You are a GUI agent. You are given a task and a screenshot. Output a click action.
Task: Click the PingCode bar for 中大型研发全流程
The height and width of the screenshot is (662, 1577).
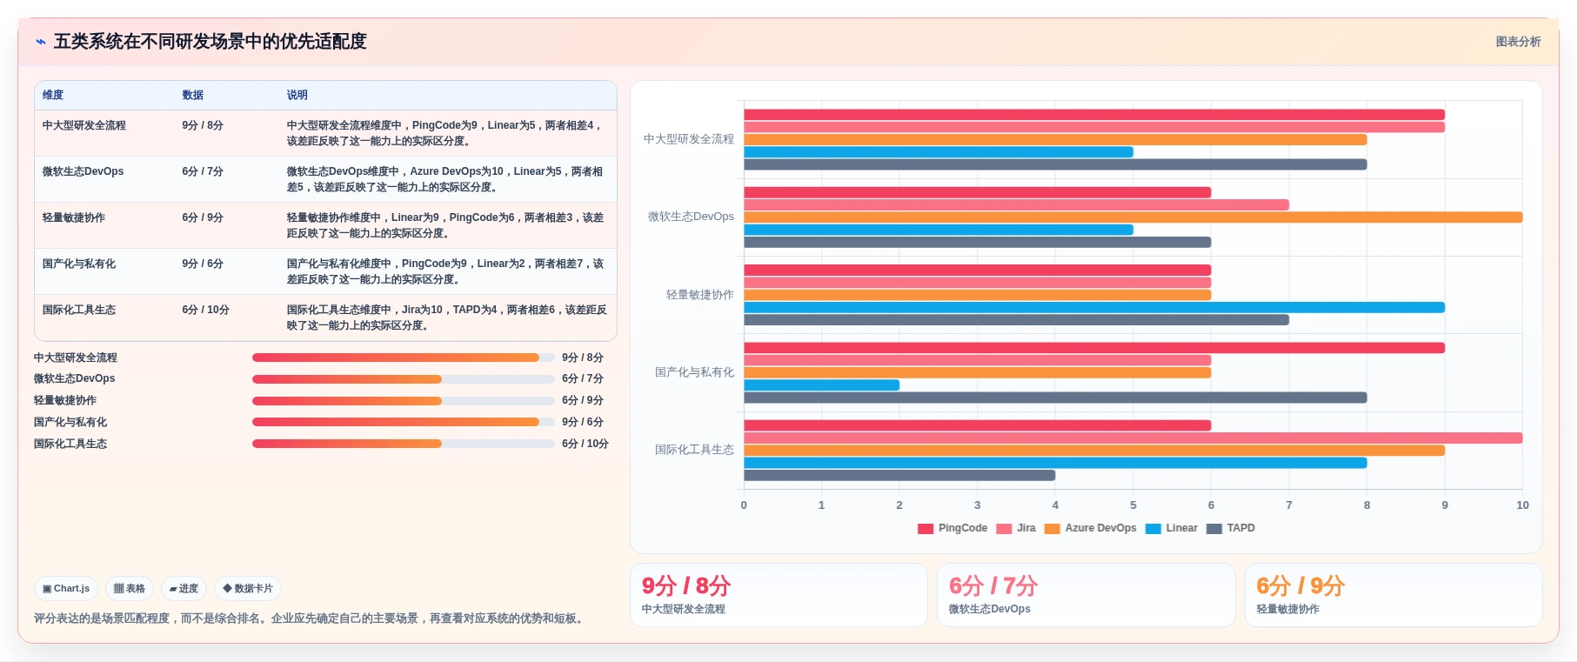(x=1094, y=115)
